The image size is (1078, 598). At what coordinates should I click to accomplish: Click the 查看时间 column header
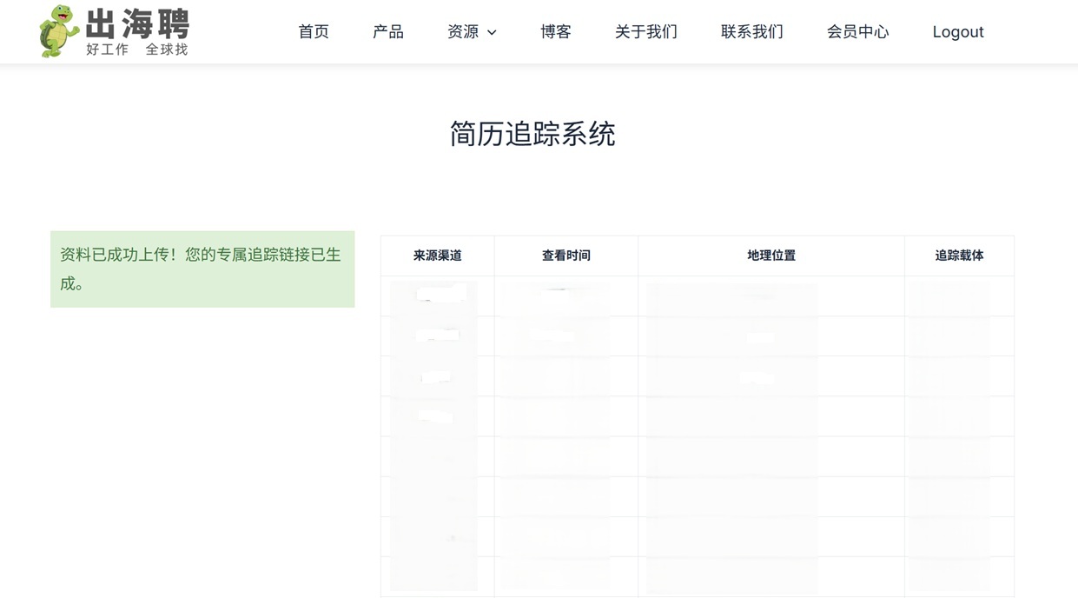[566, 256]
